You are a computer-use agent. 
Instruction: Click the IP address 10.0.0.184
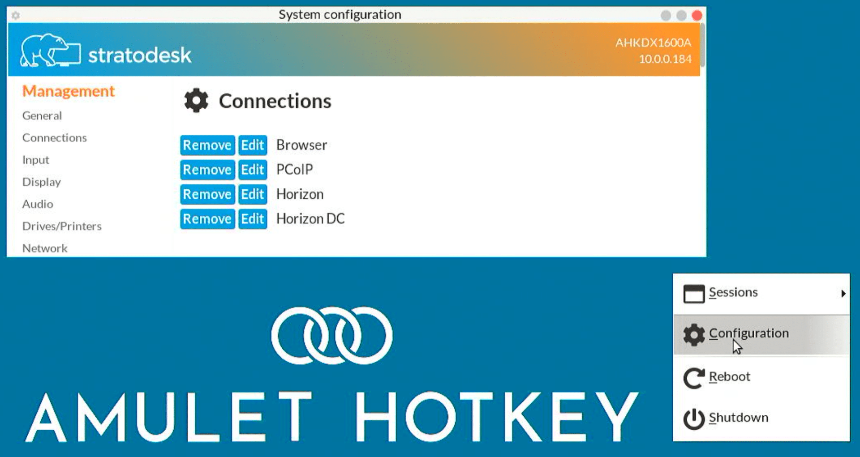click(665, 59)
